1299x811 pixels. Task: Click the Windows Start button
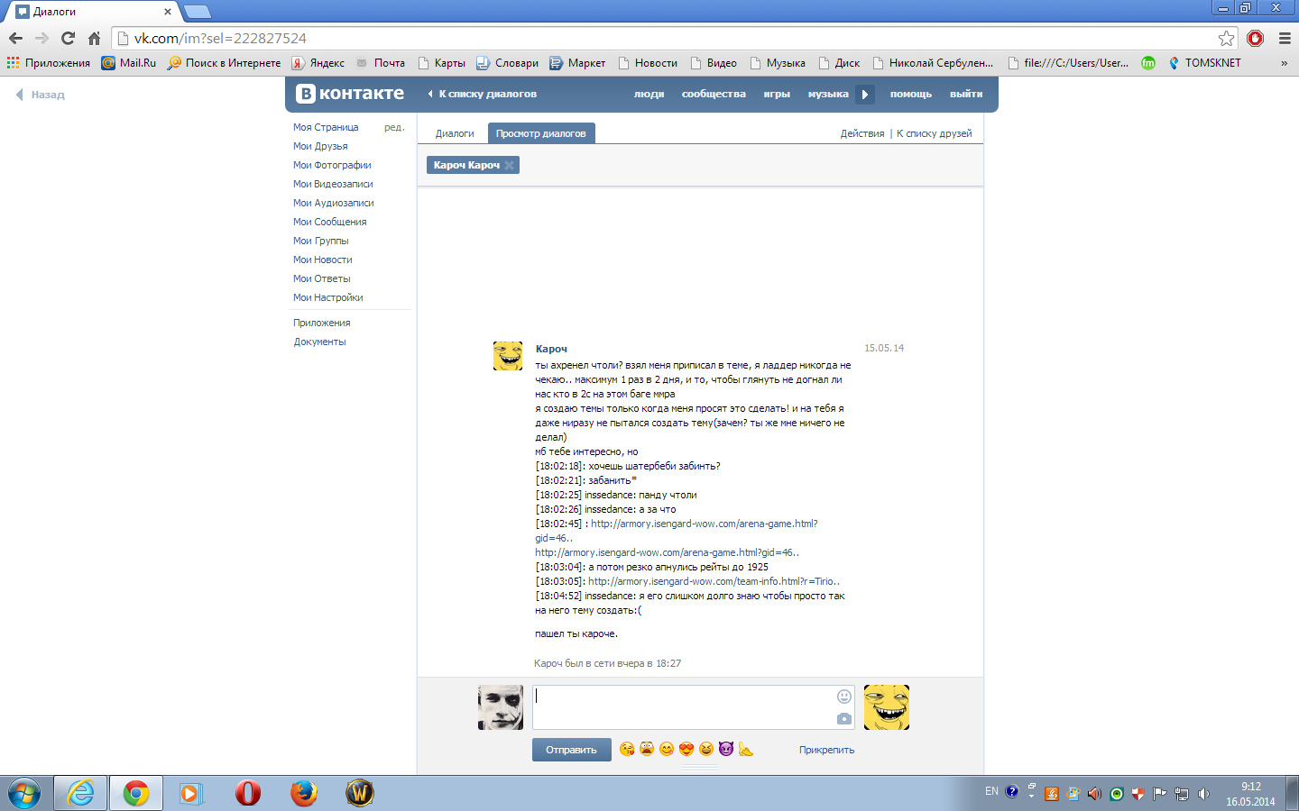click(x=24, y=794)
